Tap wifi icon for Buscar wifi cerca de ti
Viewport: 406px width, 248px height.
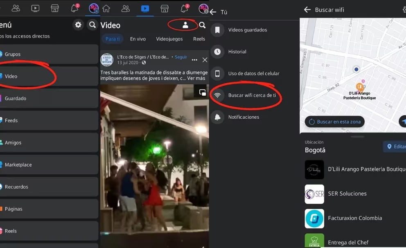217,95
